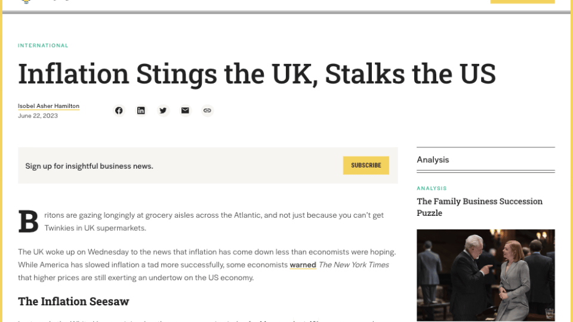The width and height of the screenshot is (573, 322).
Task: Select the Analysis sidebar section heading
Action: pyautogui.click(x=433, y=160)
